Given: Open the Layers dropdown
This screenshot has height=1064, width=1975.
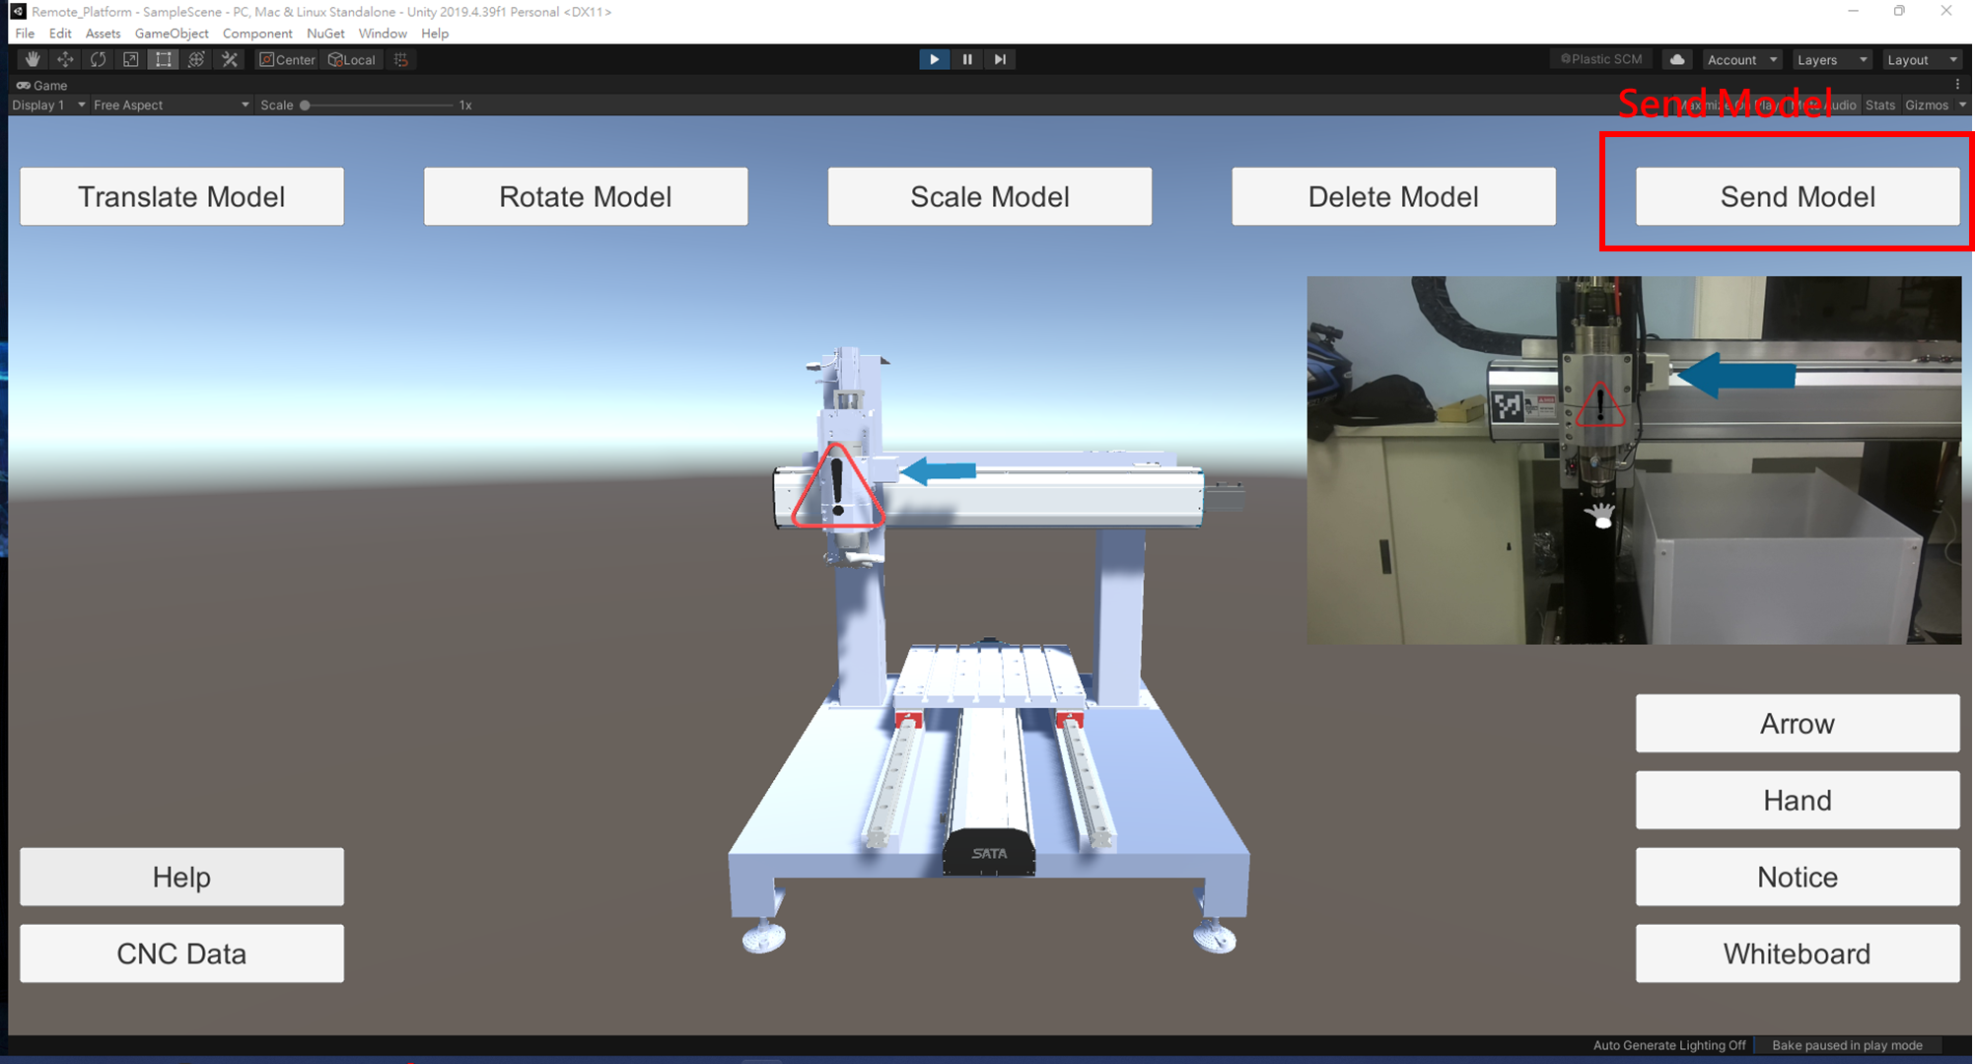Looking at the screenshot, I should (1830, 59).
